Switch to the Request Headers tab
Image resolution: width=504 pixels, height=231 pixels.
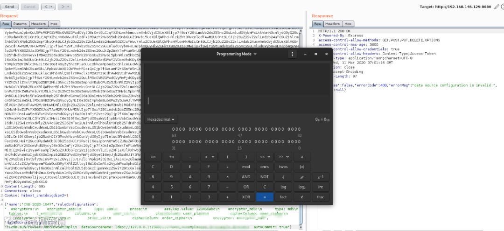[39, 24]
